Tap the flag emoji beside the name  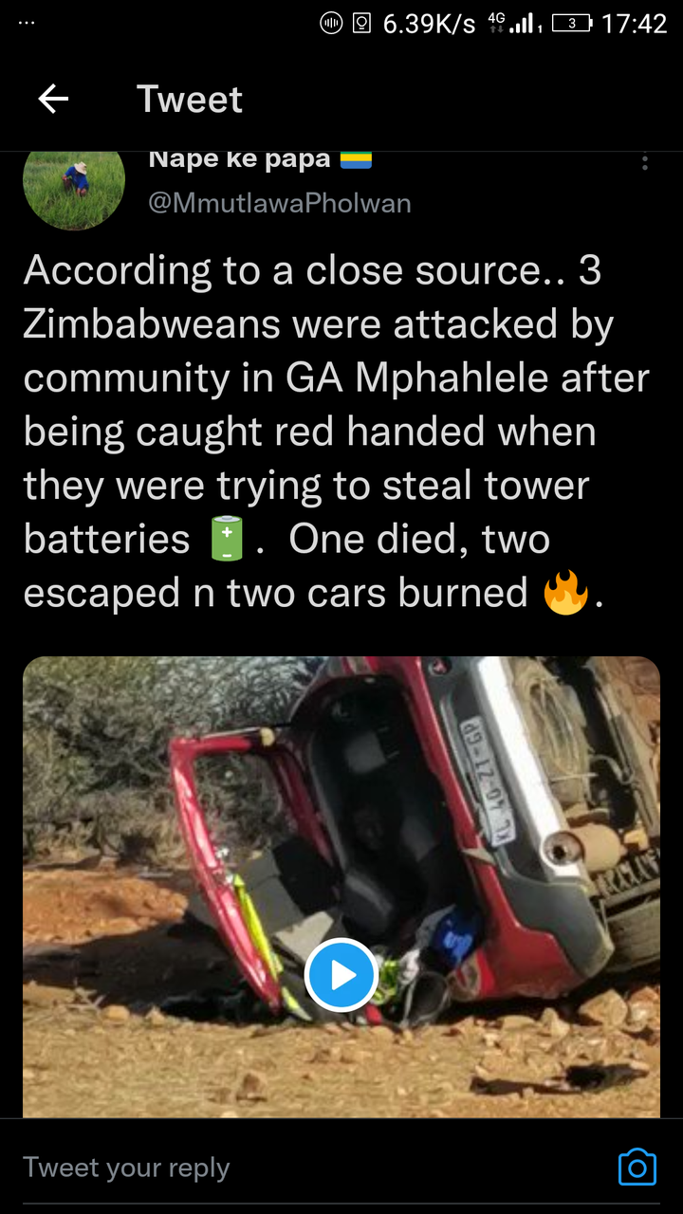pos(356,157)
